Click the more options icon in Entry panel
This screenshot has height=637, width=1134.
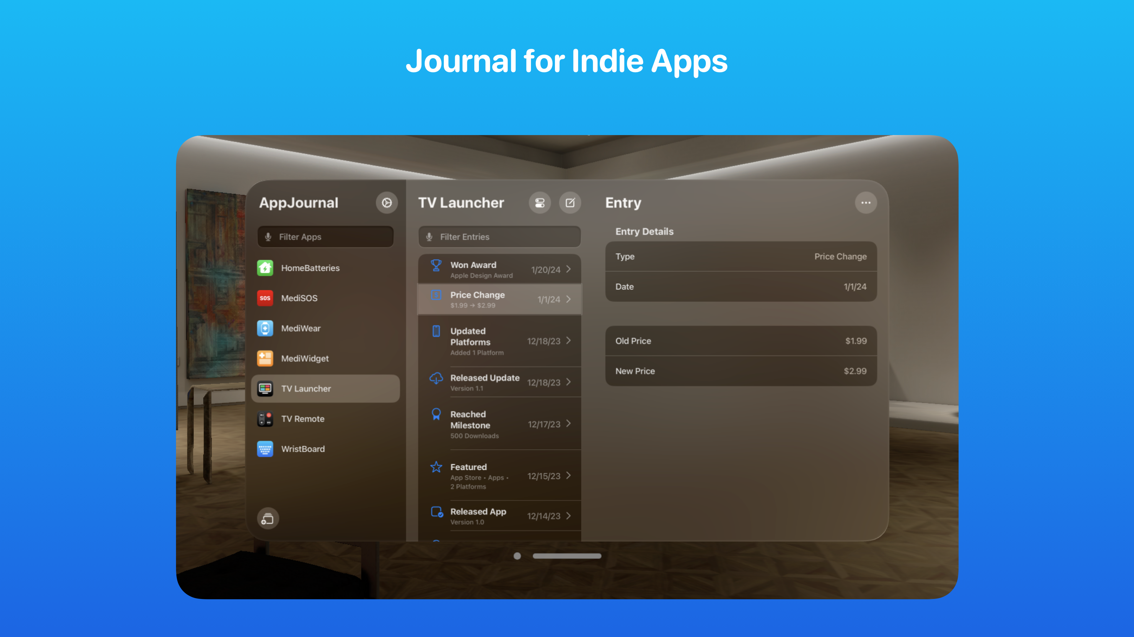tap(866, 202)
